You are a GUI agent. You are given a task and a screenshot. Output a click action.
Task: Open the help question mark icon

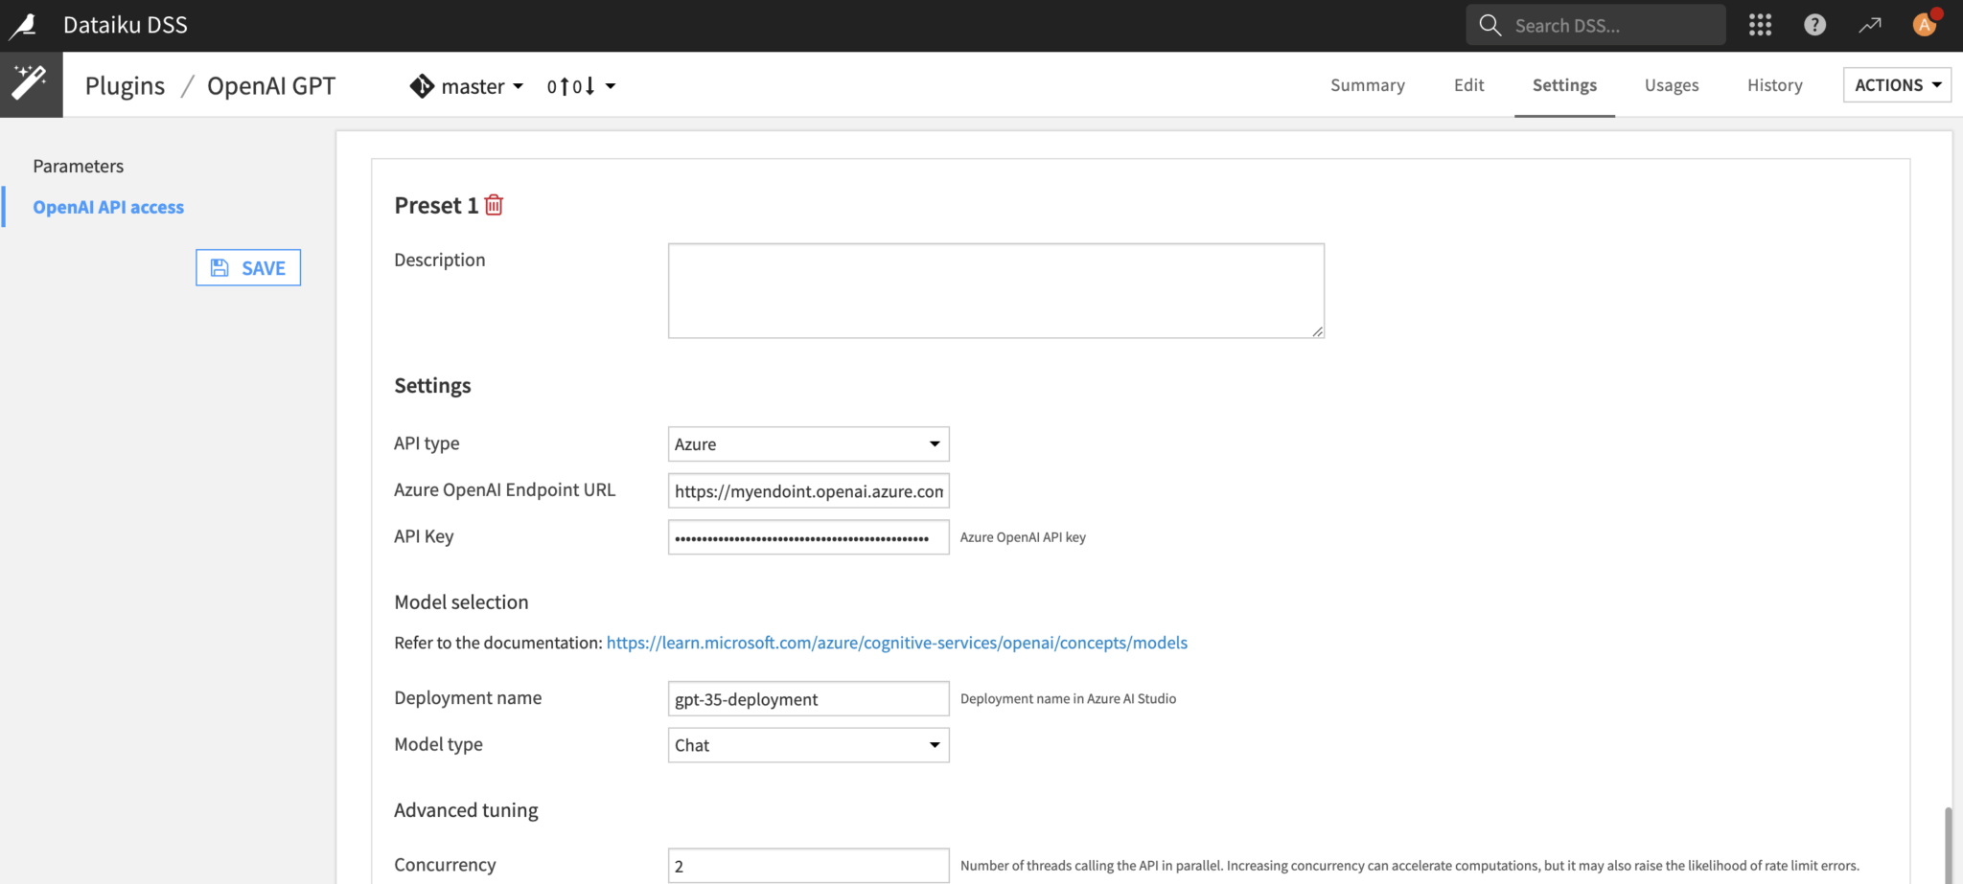1815,24
